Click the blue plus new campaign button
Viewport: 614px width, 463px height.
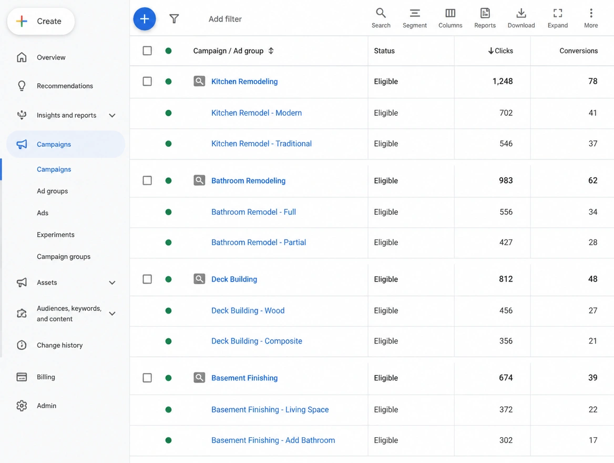coord(145,19)
